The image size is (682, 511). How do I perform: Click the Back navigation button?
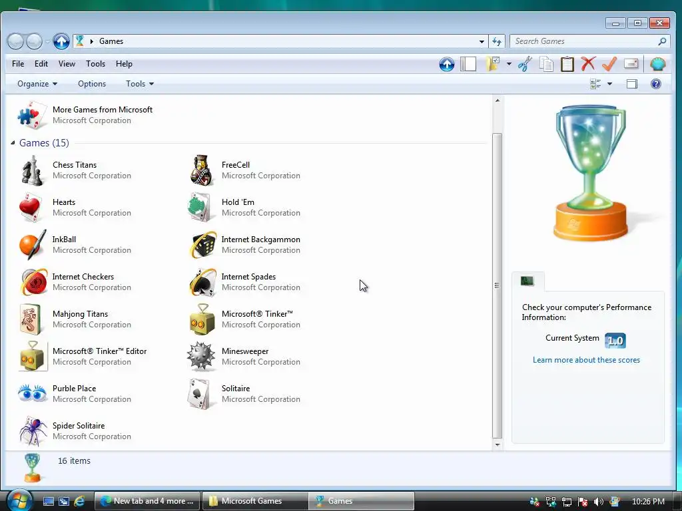[x=15, y=42]
